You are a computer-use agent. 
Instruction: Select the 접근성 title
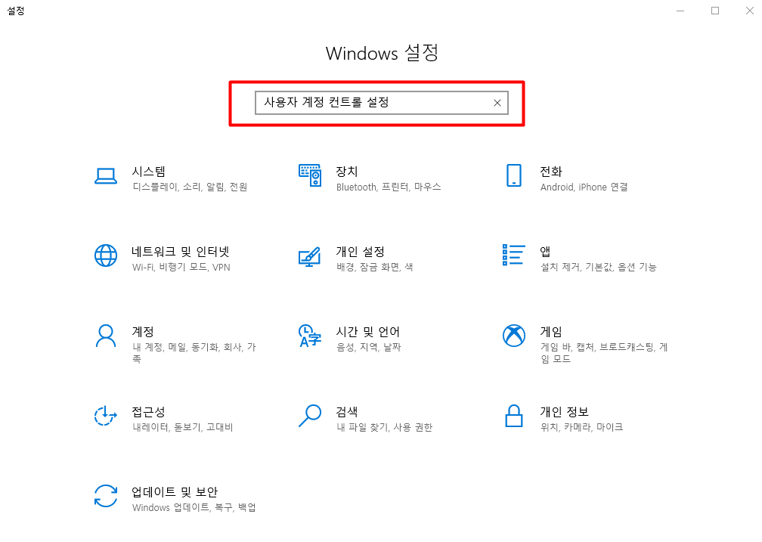pos(149,412)
